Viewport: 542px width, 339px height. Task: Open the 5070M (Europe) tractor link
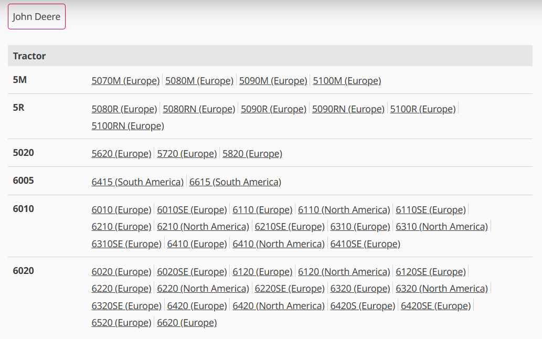click(125, 81)
